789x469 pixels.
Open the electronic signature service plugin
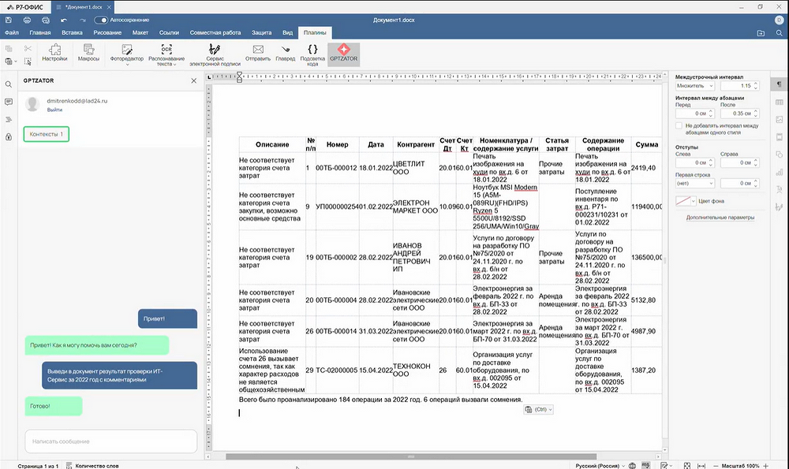(x=215, y=55)
